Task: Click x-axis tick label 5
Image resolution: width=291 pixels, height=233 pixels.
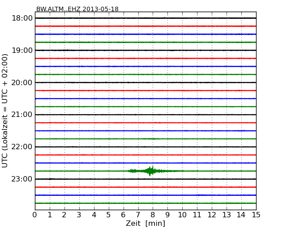Action: pos(109,215)
